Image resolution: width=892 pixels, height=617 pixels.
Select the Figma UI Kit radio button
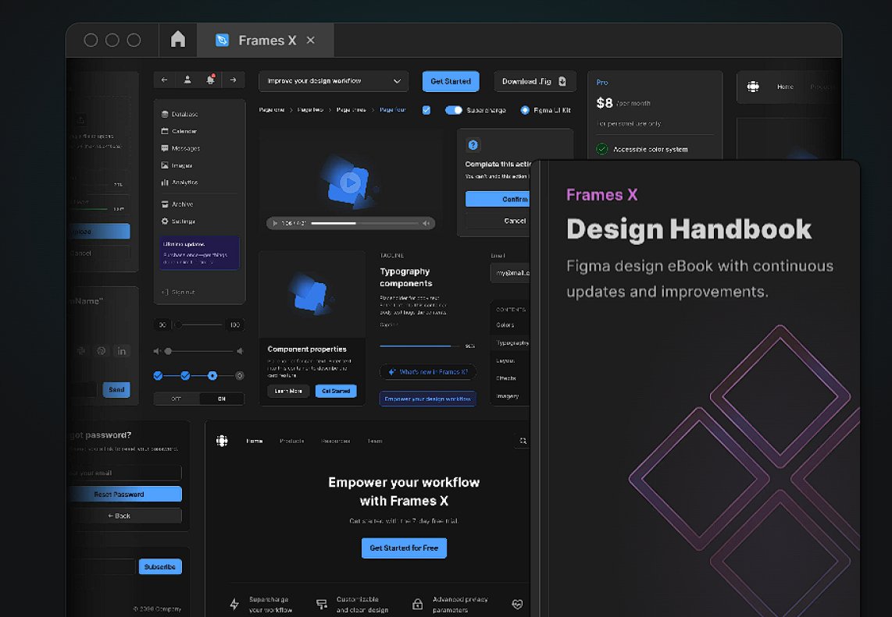(x=525, y=110)
